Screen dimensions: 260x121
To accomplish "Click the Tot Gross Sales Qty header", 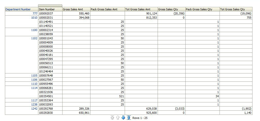I will click(x=233, y=9).
